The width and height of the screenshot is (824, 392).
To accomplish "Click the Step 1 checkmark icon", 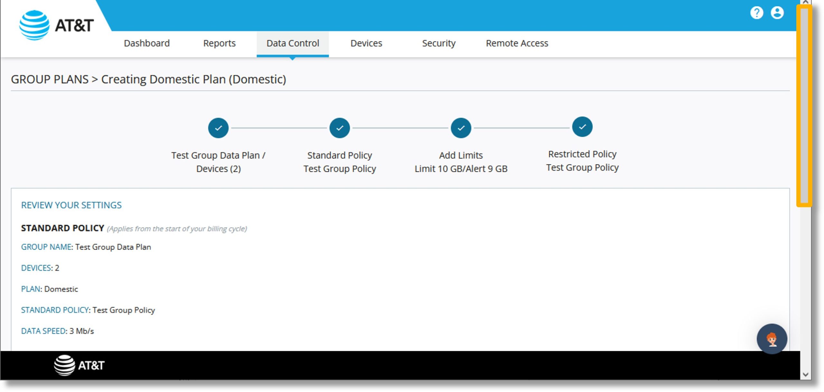I will 219,128.
